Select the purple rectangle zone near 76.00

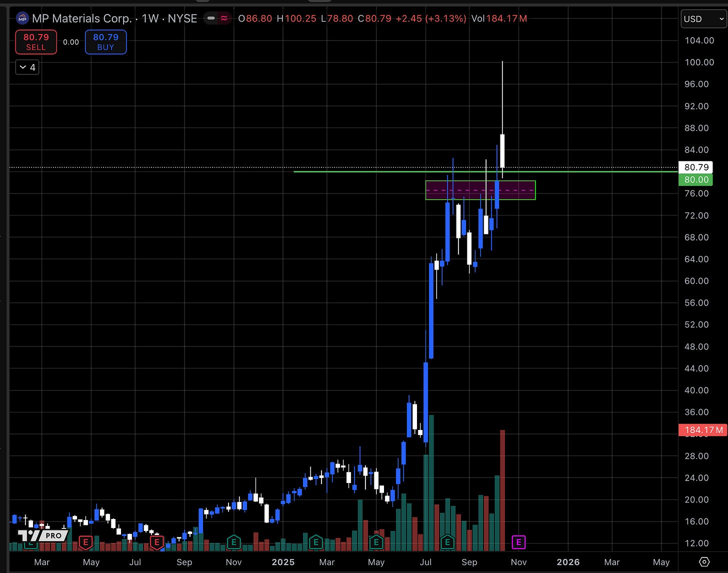480,190
